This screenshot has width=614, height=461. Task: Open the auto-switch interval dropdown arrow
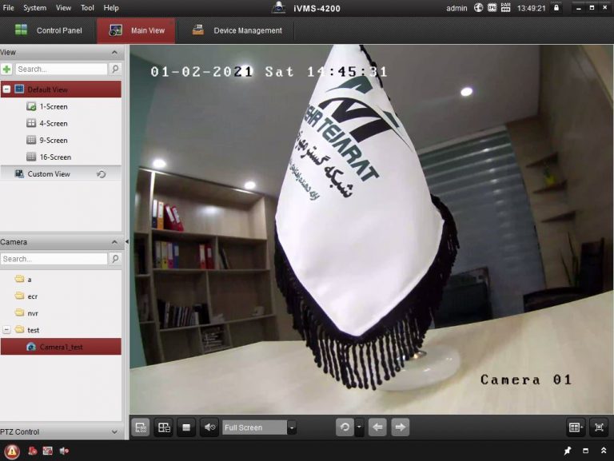click(x=359, y=427)
